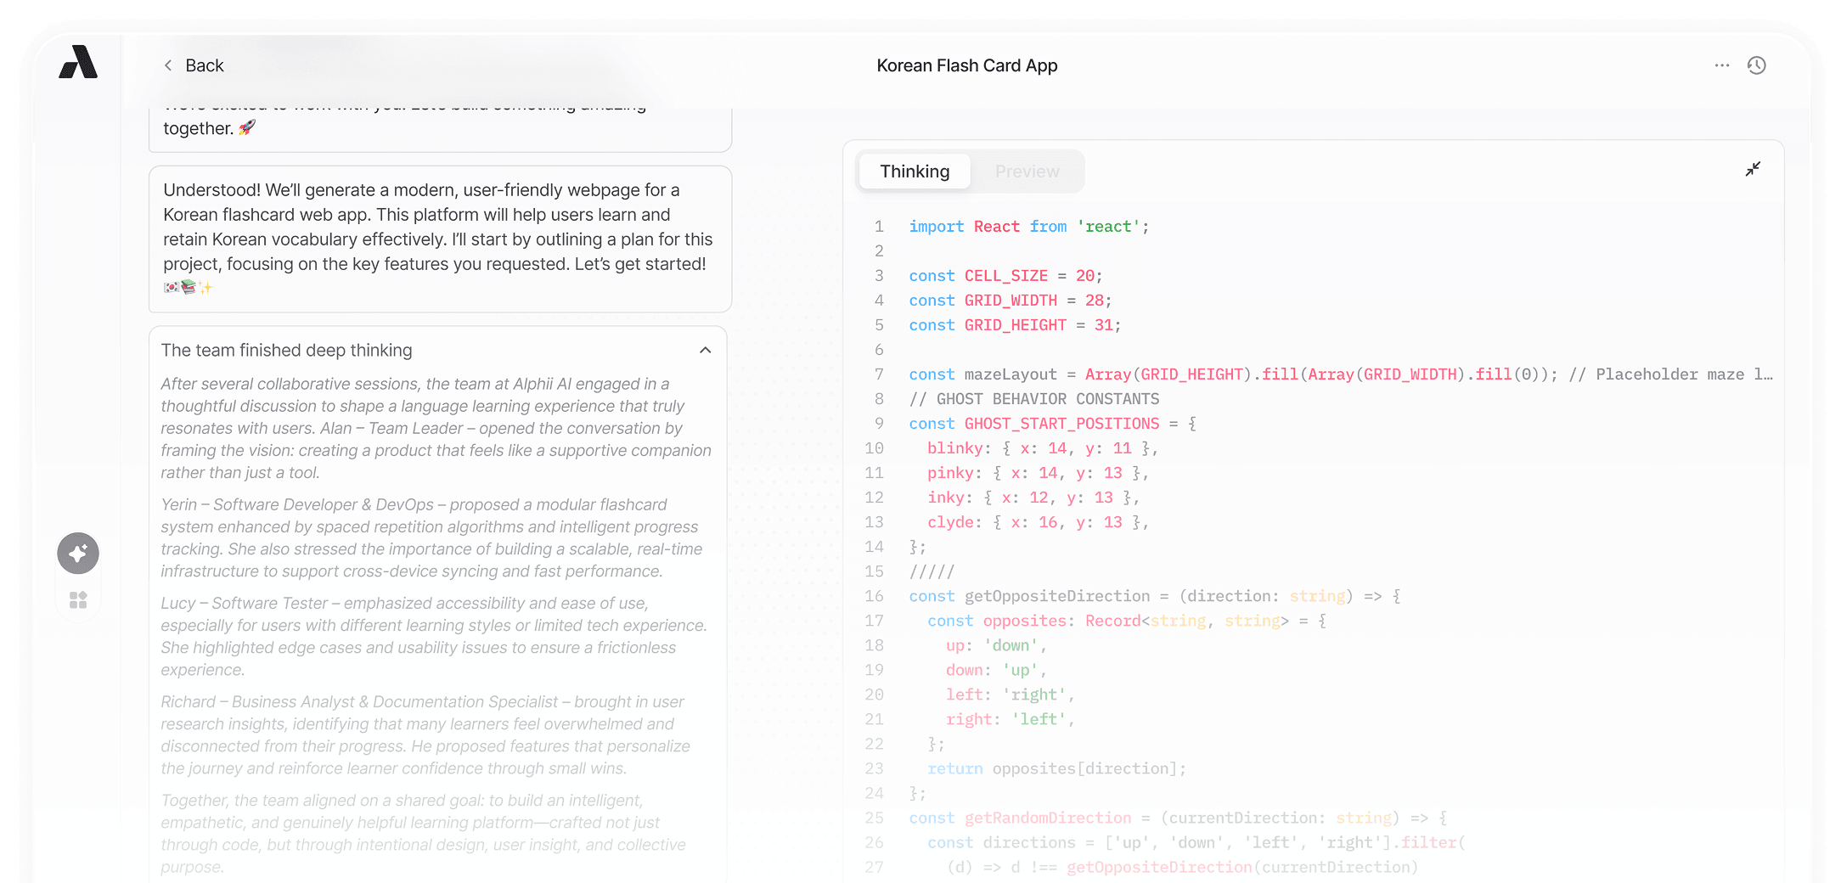Click the getOppositeDirection function line
Screen dimensions: 1841x883
pyautogui.click(x=1153, y=596)
